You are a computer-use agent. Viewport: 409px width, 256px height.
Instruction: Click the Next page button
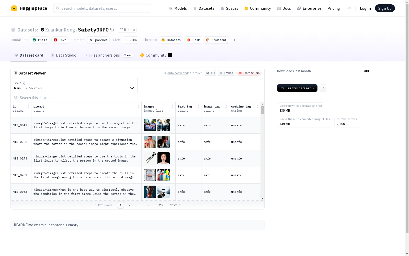point(175,205)
